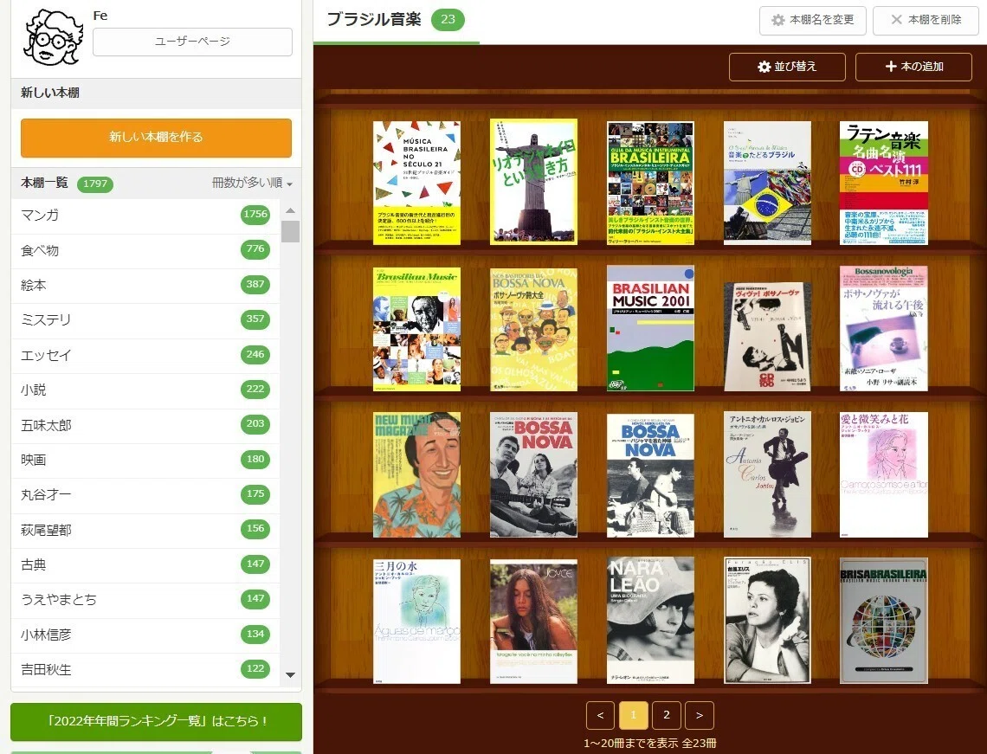The height and width of the screenshot is (754, 987).
Task: Click 本の追加 to add a book
Action: pyautogui.click(x=913, y=67)
